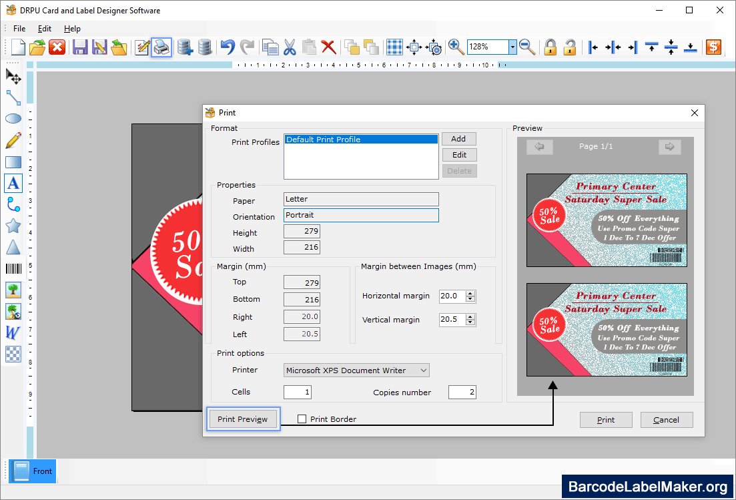This screenshot has height=500, width=736.
Task: Choose the selection arrow tool
Action: click(x=13, y=76)
